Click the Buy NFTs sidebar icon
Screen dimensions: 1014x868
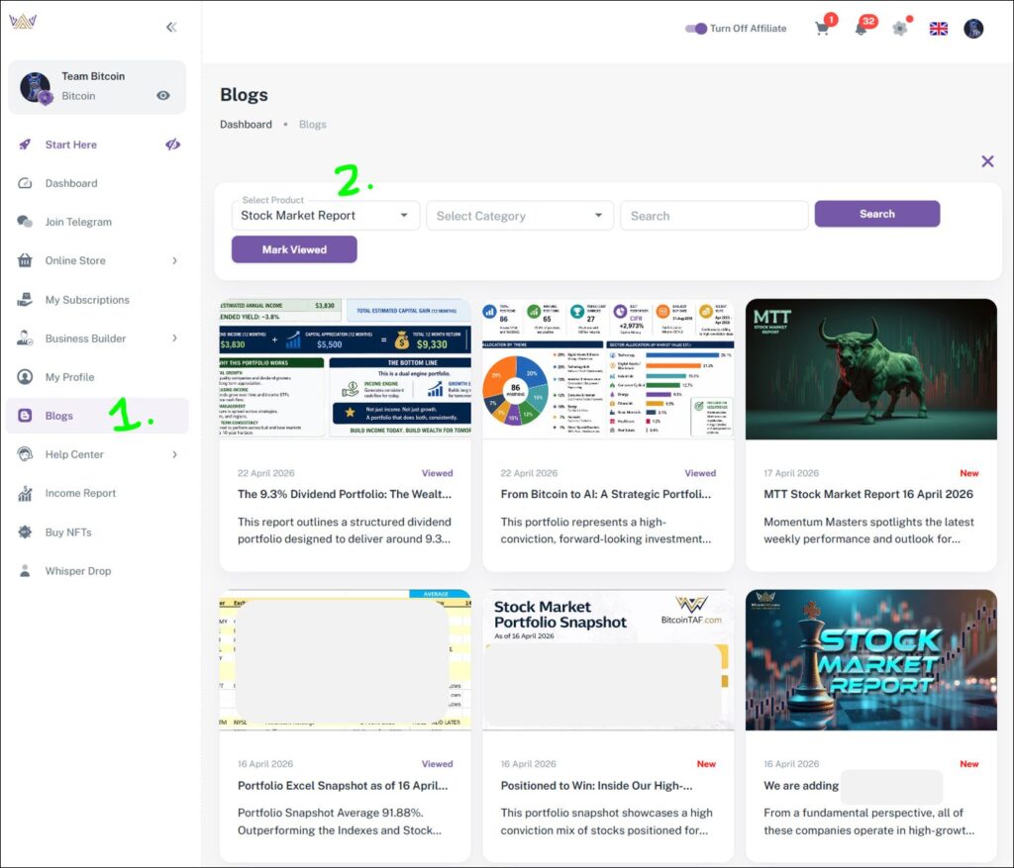click(25, 532)
